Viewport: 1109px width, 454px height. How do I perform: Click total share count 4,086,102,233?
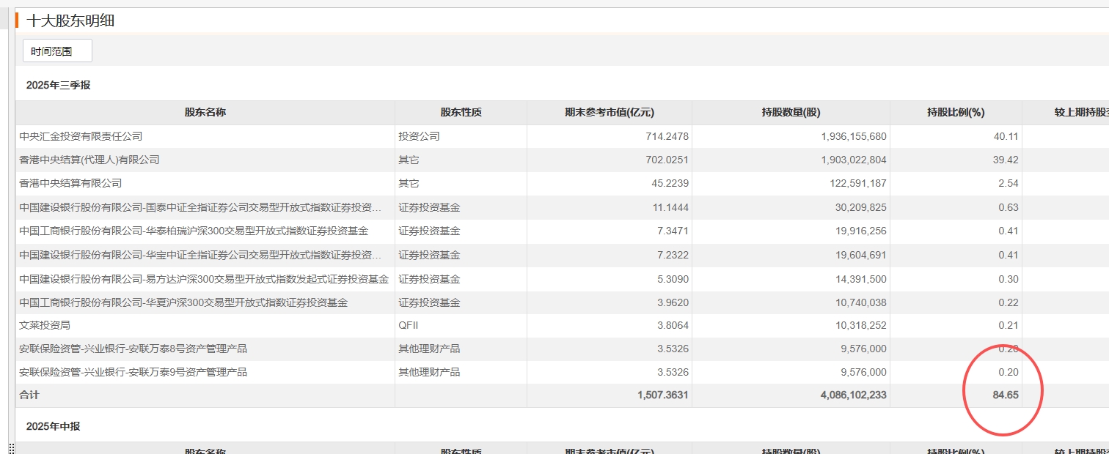[x=853, y=395]
